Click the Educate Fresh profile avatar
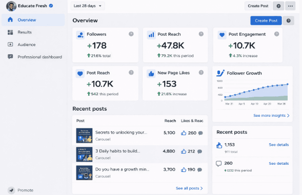302x195 pixels. [11, 6]
